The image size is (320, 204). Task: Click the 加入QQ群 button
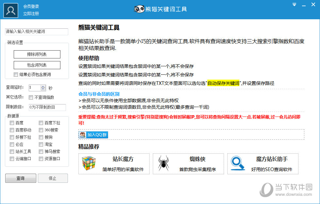(93, 134)
